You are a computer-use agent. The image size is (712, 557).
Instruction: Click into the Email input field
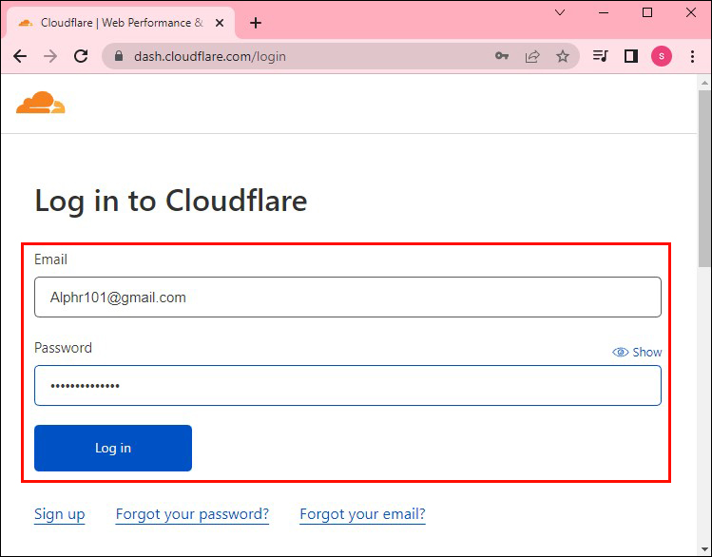pyautogui.click(x=347, y=298)
